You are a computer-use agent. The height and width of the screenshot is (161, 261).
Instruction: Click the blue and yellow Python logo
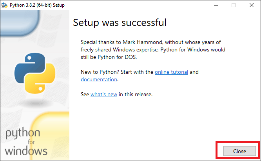(x=34, y=73)
